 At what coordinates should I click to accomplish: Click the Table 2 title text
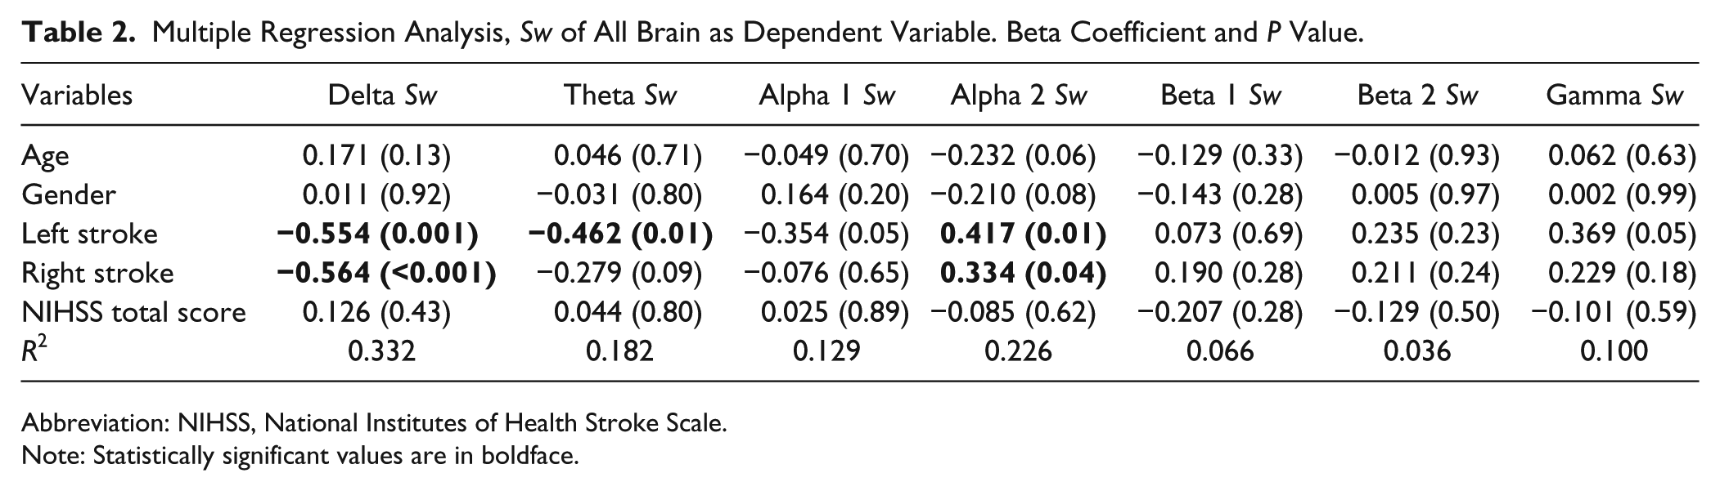tap(692, 33)
